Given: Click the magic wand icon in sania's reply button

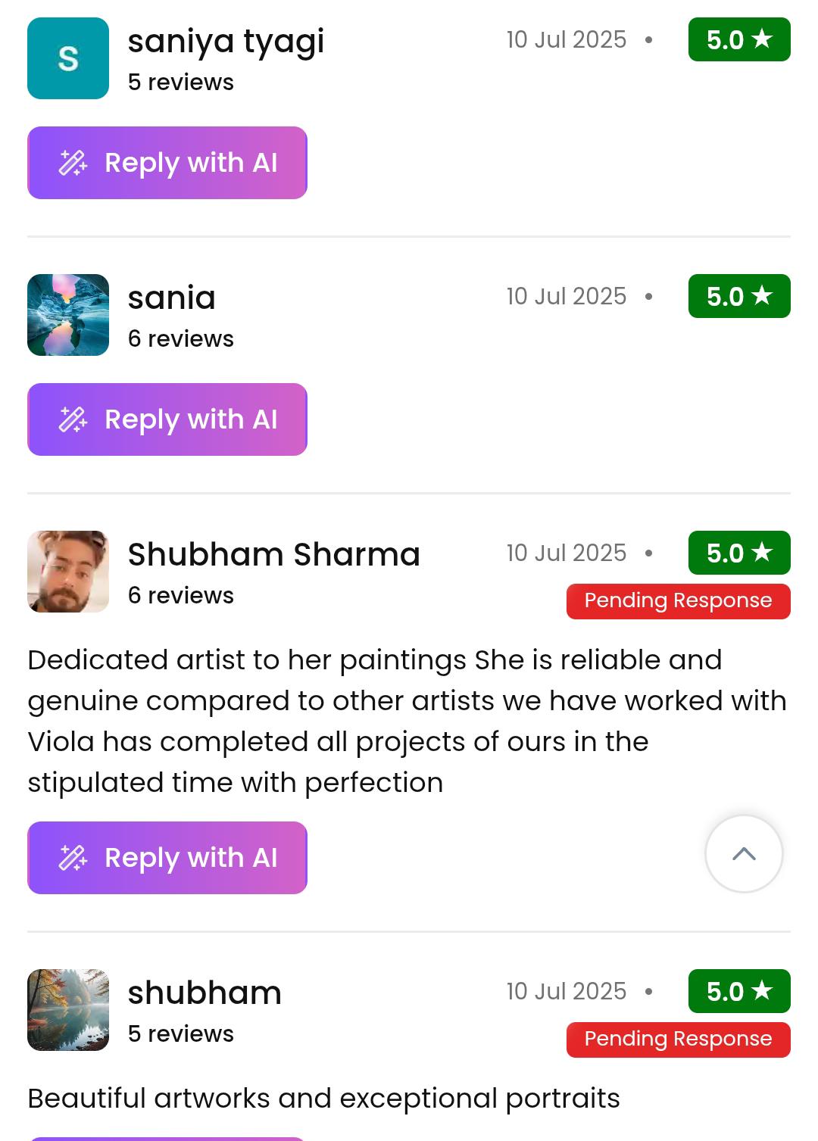Looking at the screenshot, I should 73,419.
